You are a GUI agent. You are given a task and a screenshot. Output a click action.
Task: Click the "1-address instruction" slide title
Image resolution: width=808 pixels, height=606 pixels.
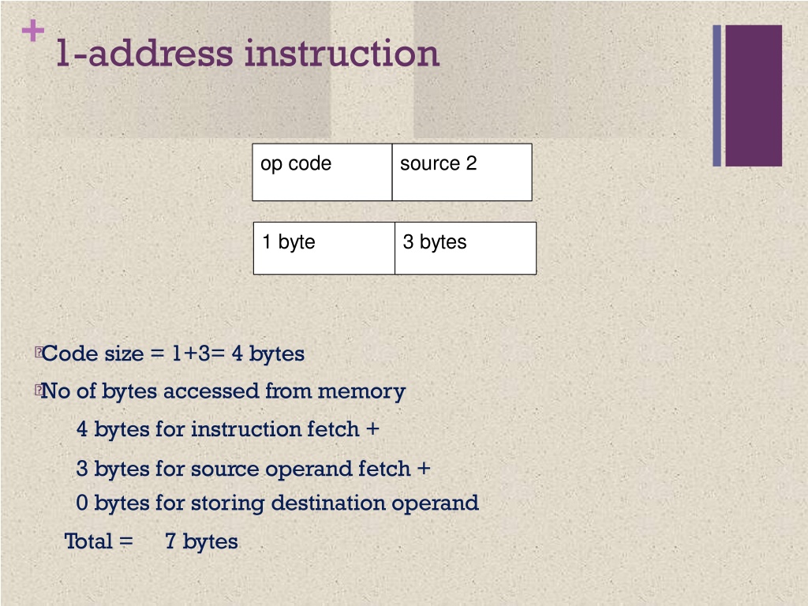click(248, 54)
